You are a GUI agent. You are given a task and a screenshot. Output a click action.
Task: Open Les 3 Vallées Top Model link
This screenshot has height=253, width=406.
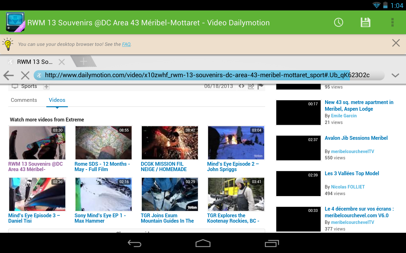(352, 173)
